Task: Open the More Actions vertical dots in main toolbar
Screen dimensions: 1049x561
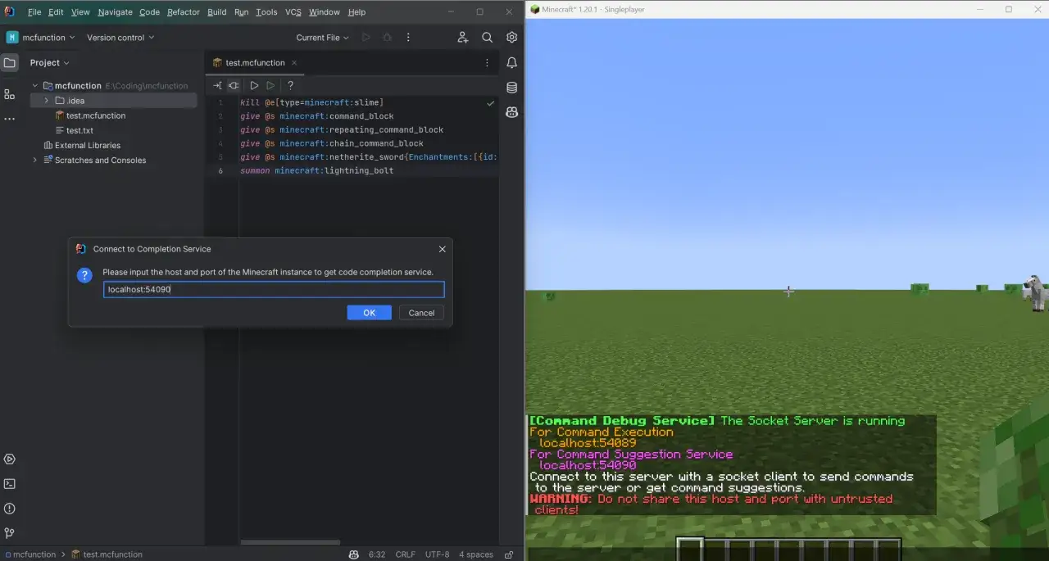Action: (x=408, y=38)
